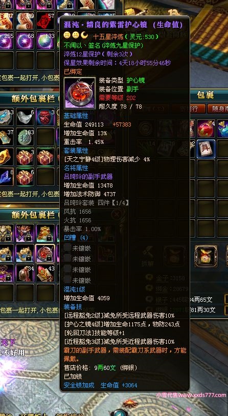Click the lucky pouch slot below bag grid
Viewport: 228px width, 416px height.
pos(206,256)
